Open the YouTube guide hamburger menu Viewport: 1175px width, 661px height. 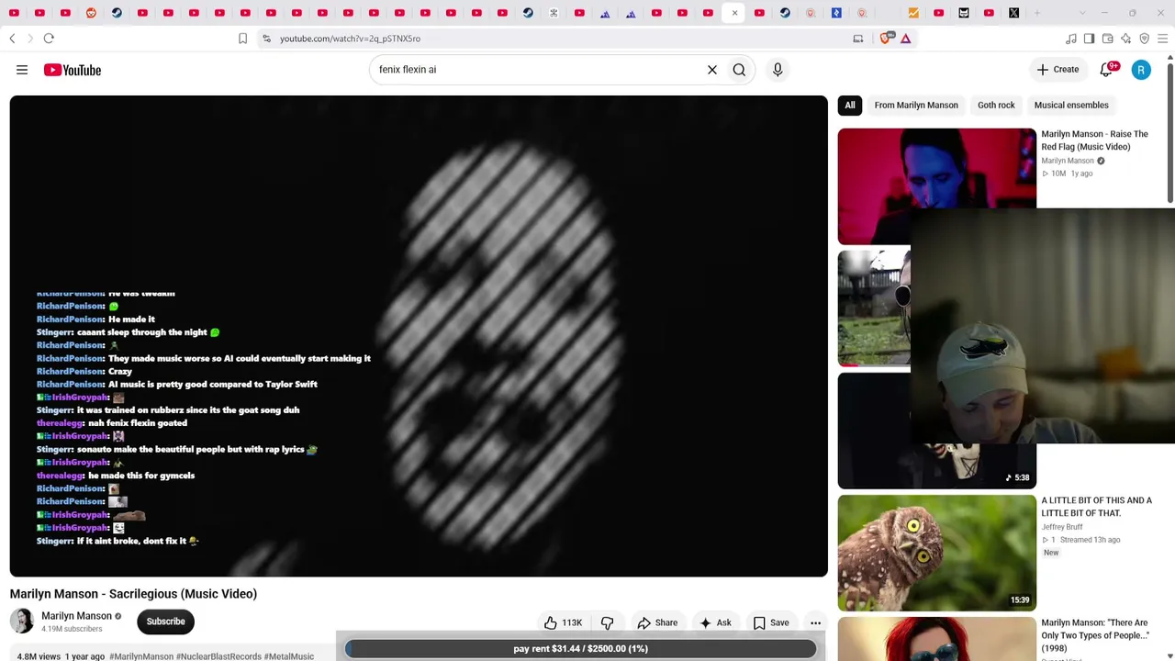pyautogui.click(x=22, y=70)
